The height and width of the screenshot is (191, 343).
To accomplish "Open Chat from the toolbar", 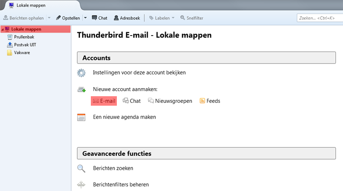I will (99, 18).
